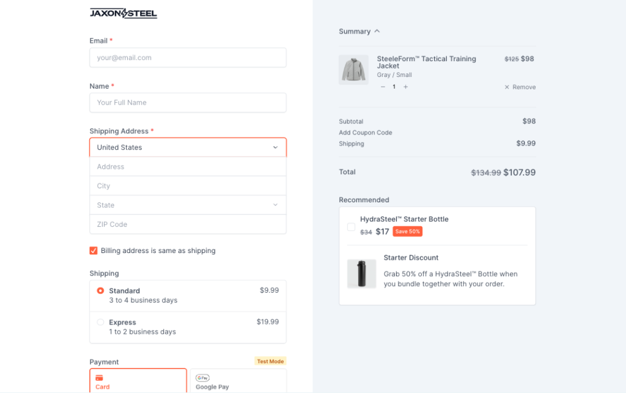Select Standard shipping radio option
626x393 pixels.
coord(100,291)
